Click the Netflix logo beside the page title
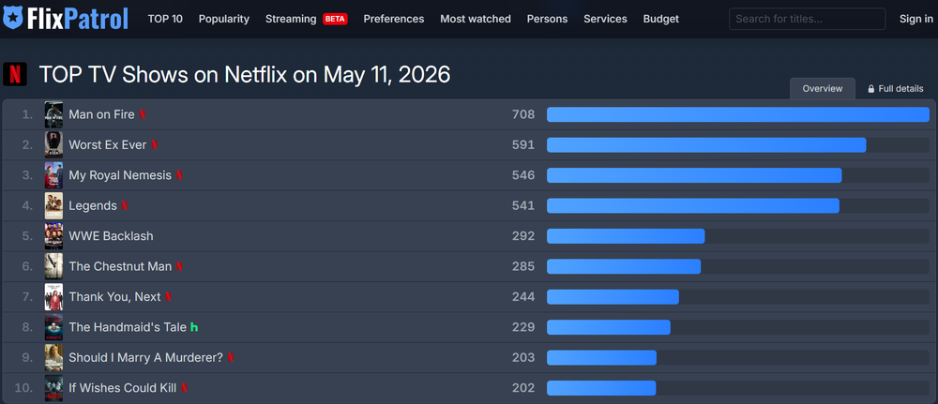This screenshot has height=404, width=938. (15, 75)
